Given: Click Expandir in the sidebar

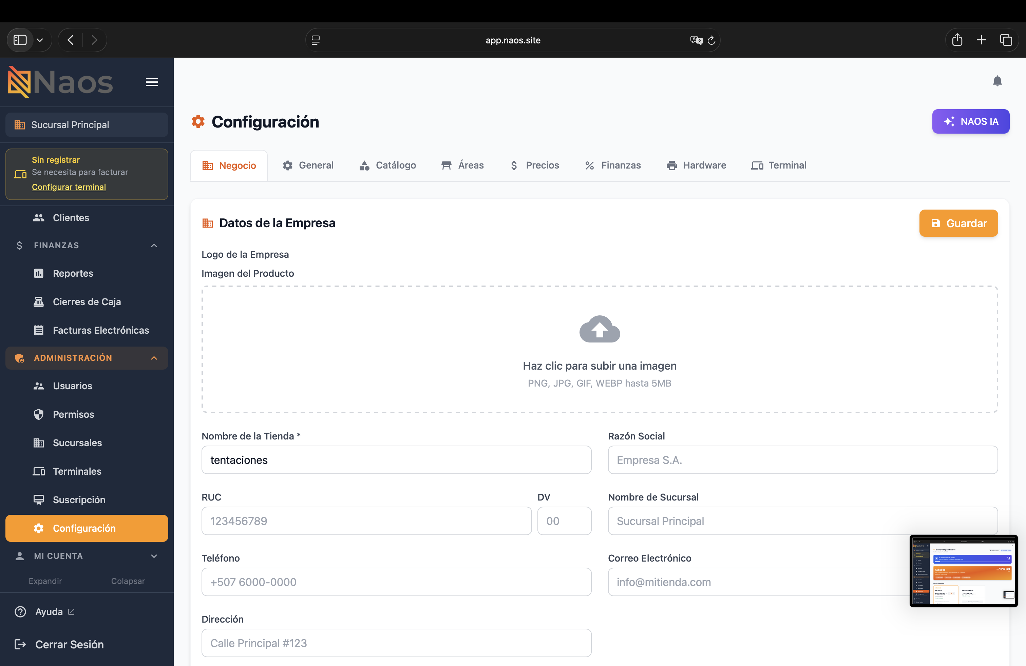Looking at the screenshot, I should point(45,581).
